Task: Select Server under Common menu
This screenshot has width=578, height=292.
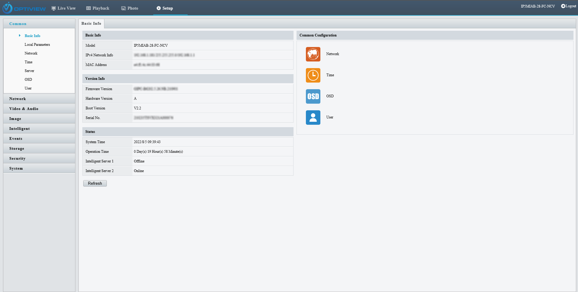Action: coord(30,71)
